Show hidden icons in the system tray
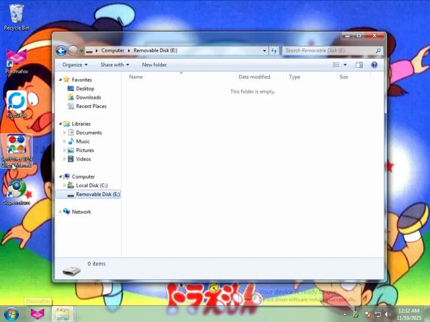 point(345,314)
